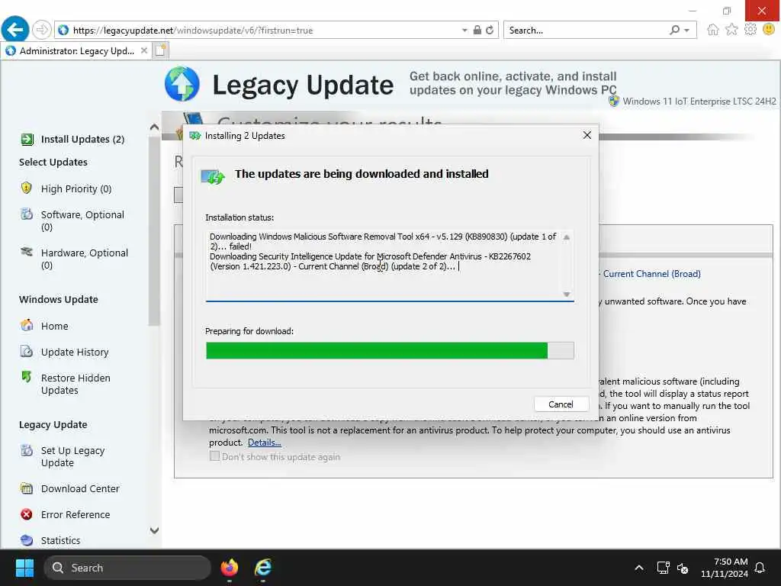This screenshot has height=586, width=781.
Task: Click the browser Back arrow button
Action: (x=15, y=30)
